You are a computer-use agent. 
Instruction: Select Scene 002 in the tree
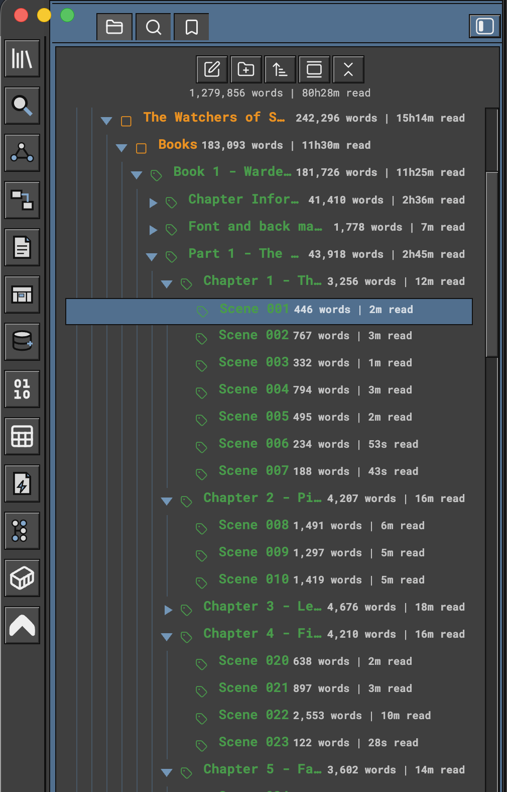pyautogui.click(x=253, y=335)
